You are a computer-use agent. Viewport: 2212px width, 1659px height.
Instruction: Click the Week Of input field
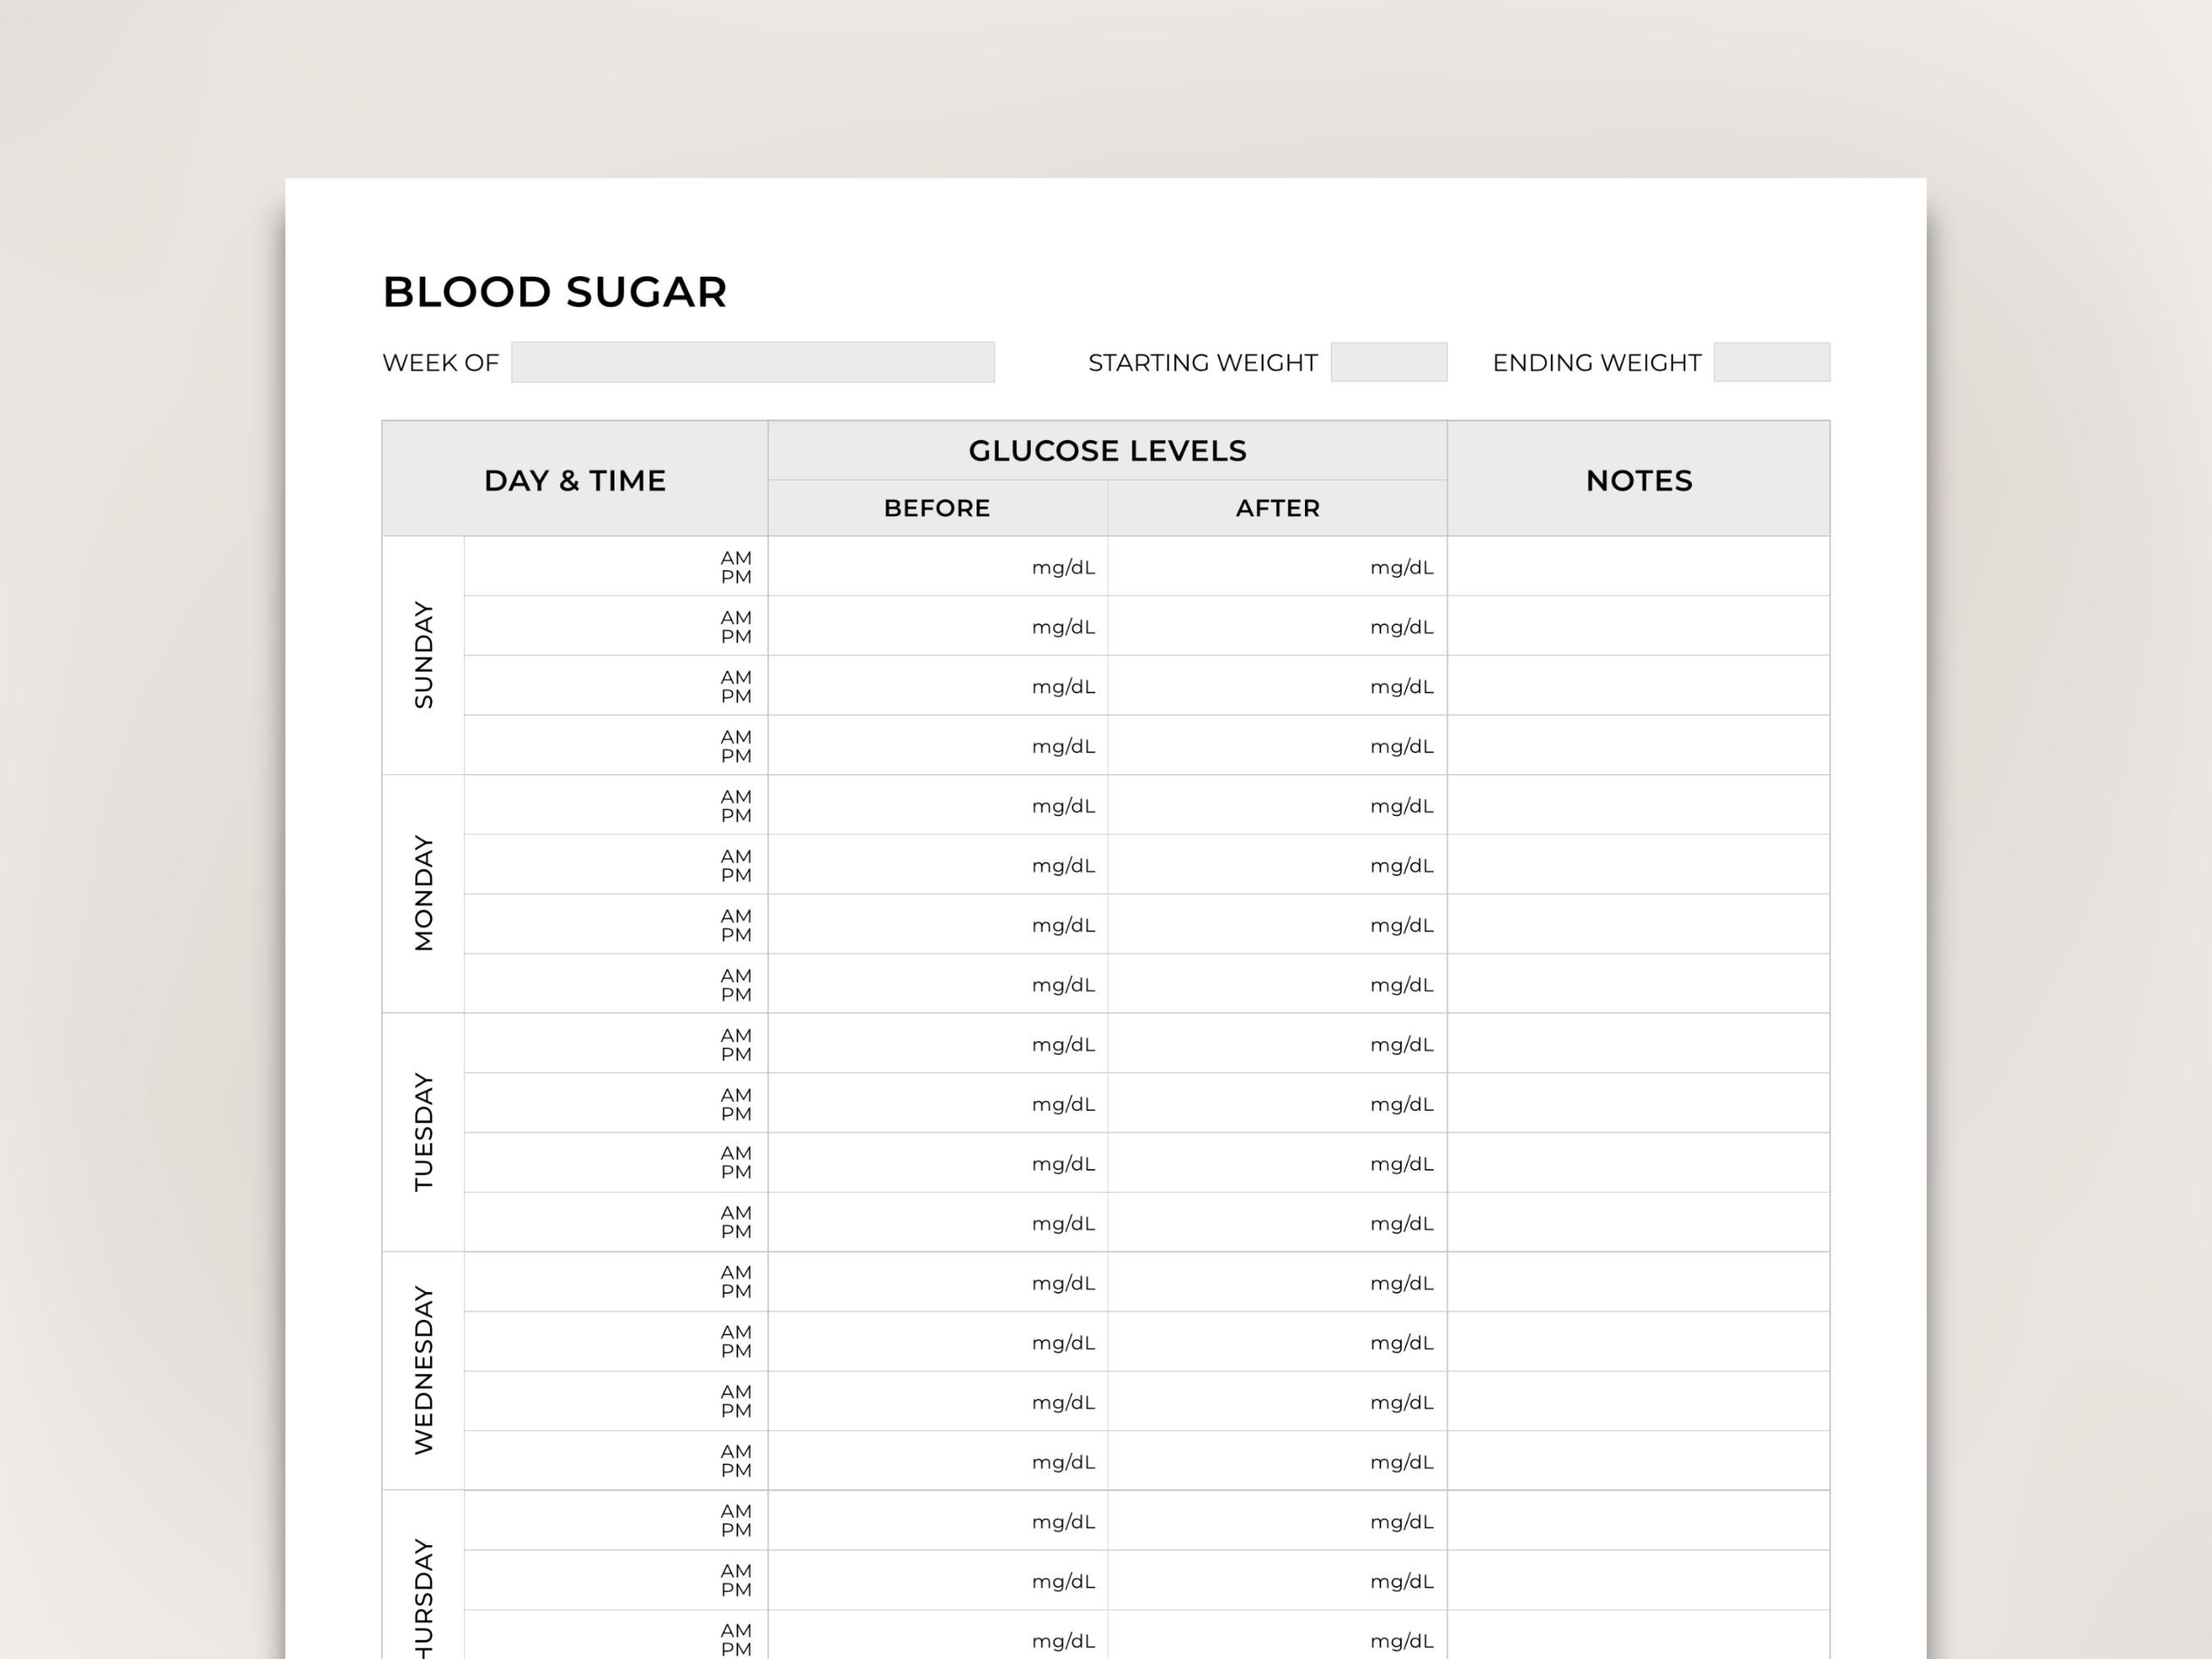pos(753,362)
